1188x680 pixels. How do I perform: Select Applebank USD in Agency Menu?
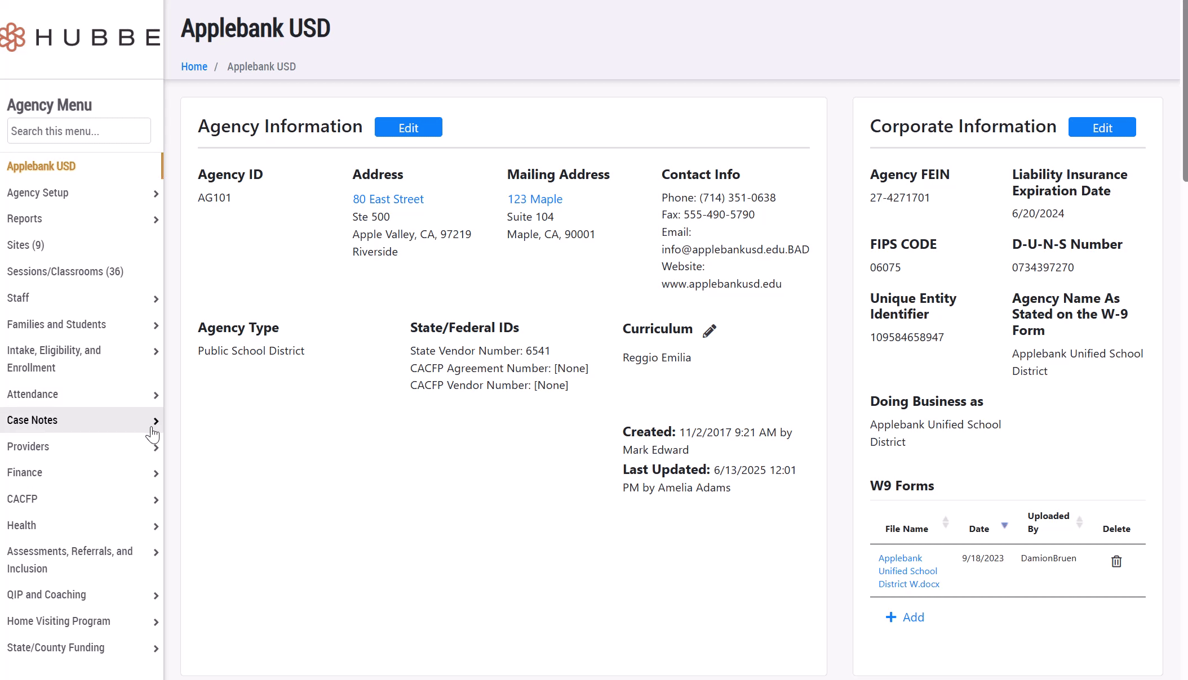pyautogui.click(x=41, y=166)
